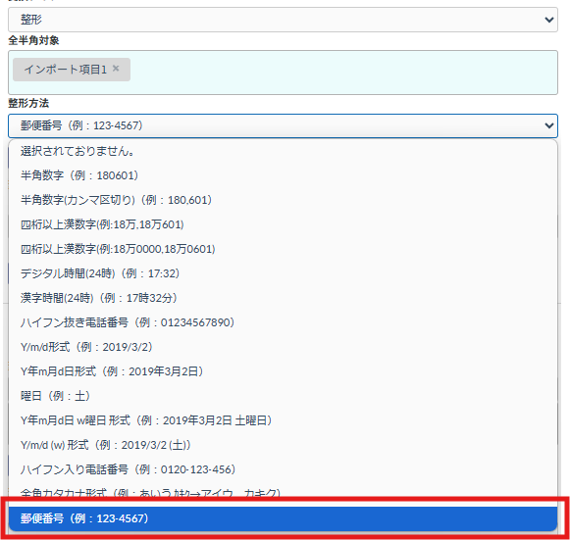Select 漢字時間(24時) option
Viewport: 570px width, 540px height.
pos(283,298)
